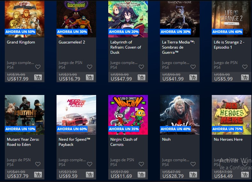Toggle wishlist heart for Nioh
This screenshot has height=182, width=252.
click(193, 164)
